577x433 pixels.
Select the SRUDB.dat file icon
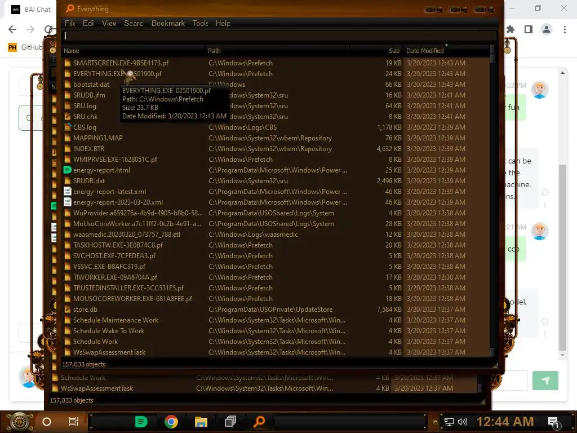pos(68,181)
